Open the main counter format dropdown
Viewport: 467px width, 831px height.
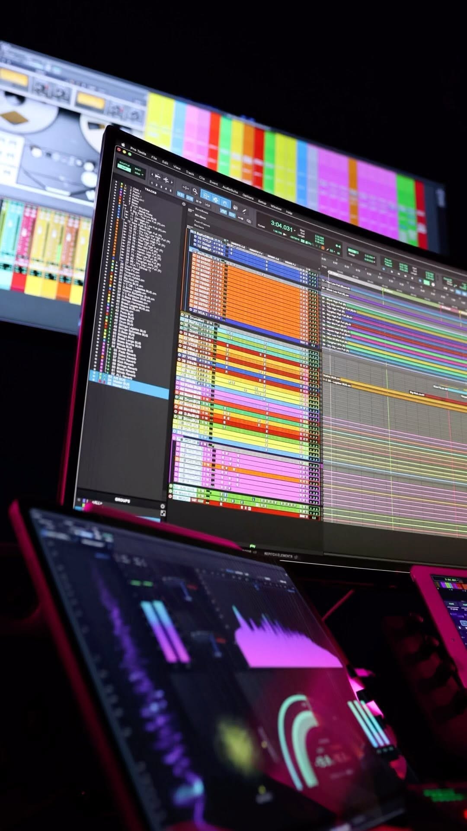pyautogui.click(x=295, y=230)
